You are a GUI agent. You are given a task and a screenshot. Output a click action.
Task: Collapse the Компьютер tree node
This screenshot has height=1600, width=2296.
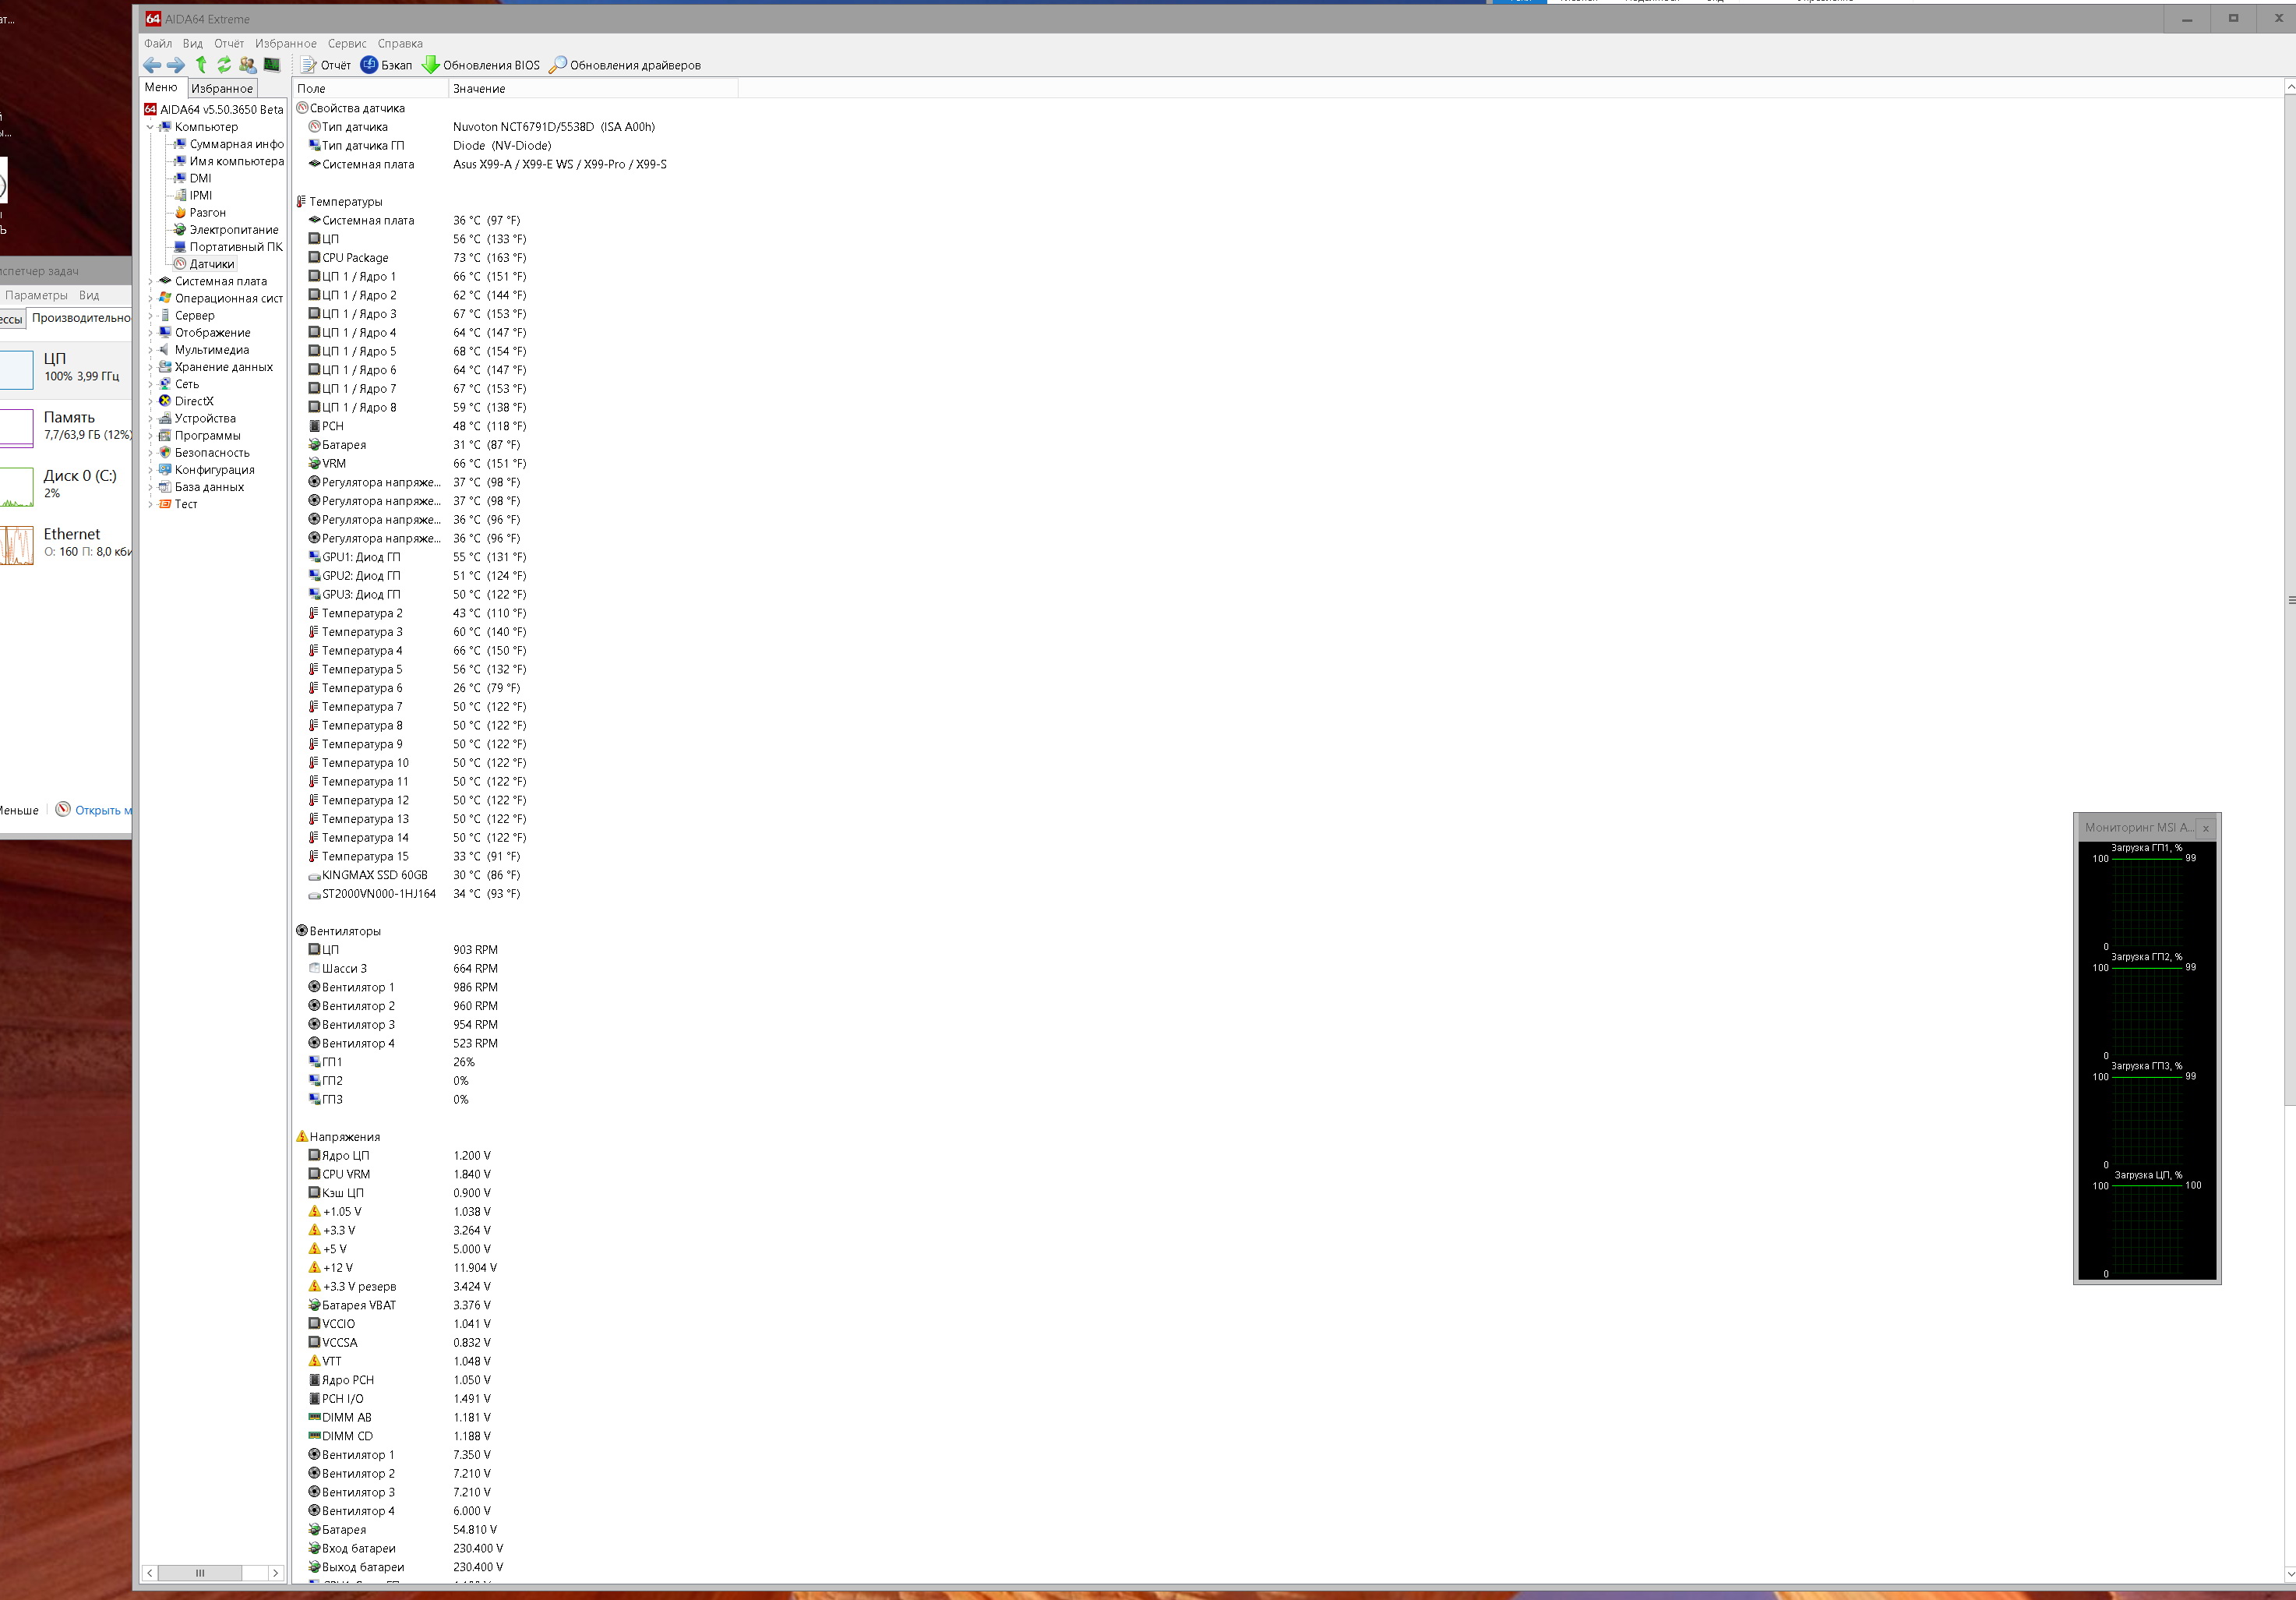point(150,127)
